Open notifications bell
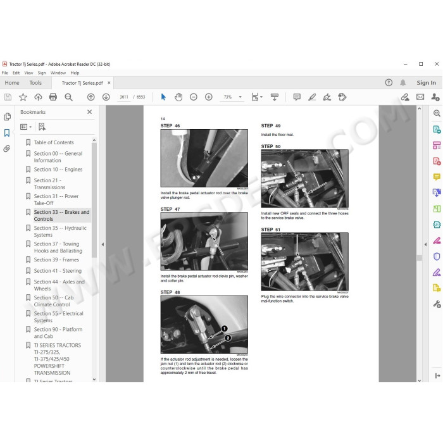Image resolution: width=443 pixels, height=443 pixels. [x=403, y=82]
